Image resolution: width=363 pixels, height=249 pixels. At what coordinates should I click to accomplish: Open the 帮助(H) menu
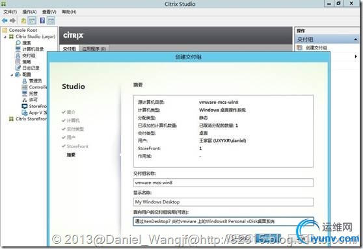[69, 12]
